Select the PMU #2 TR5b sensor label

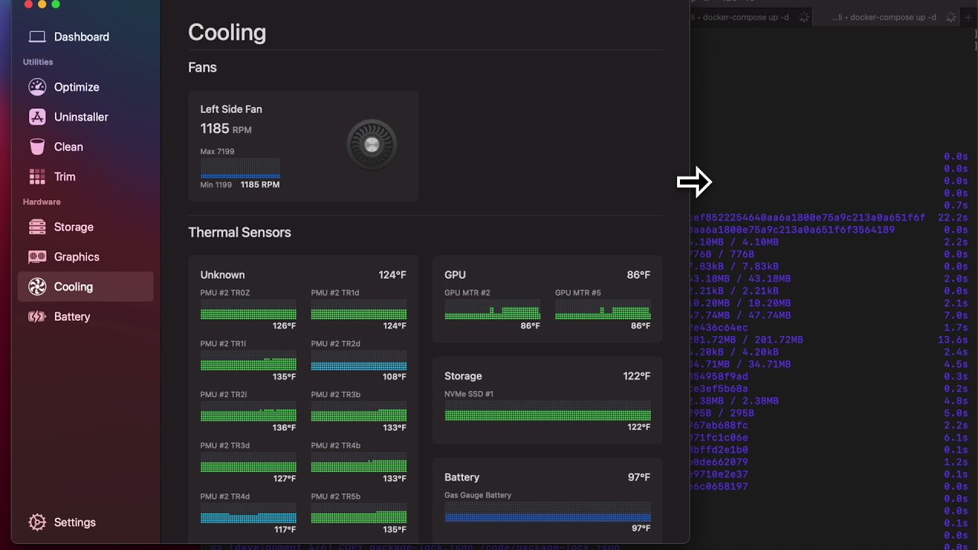pyautogui.click(x=335, y=497)
